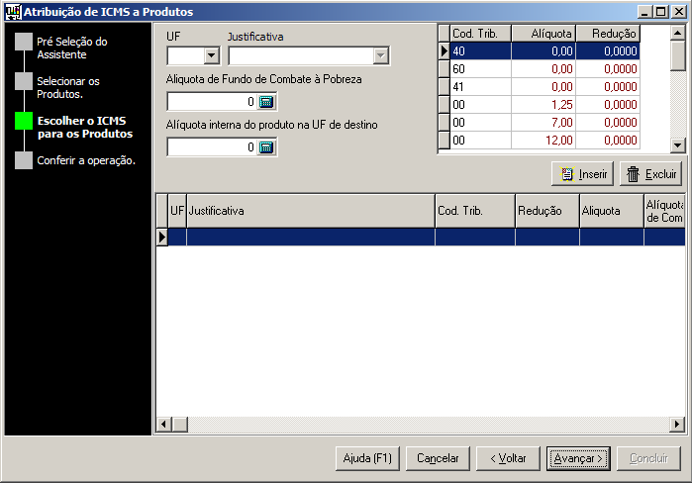Image resolution: width=692 pixels, height=483 pixels.
Task: Click the row indicator next to code 40
Action: [444, 51]
